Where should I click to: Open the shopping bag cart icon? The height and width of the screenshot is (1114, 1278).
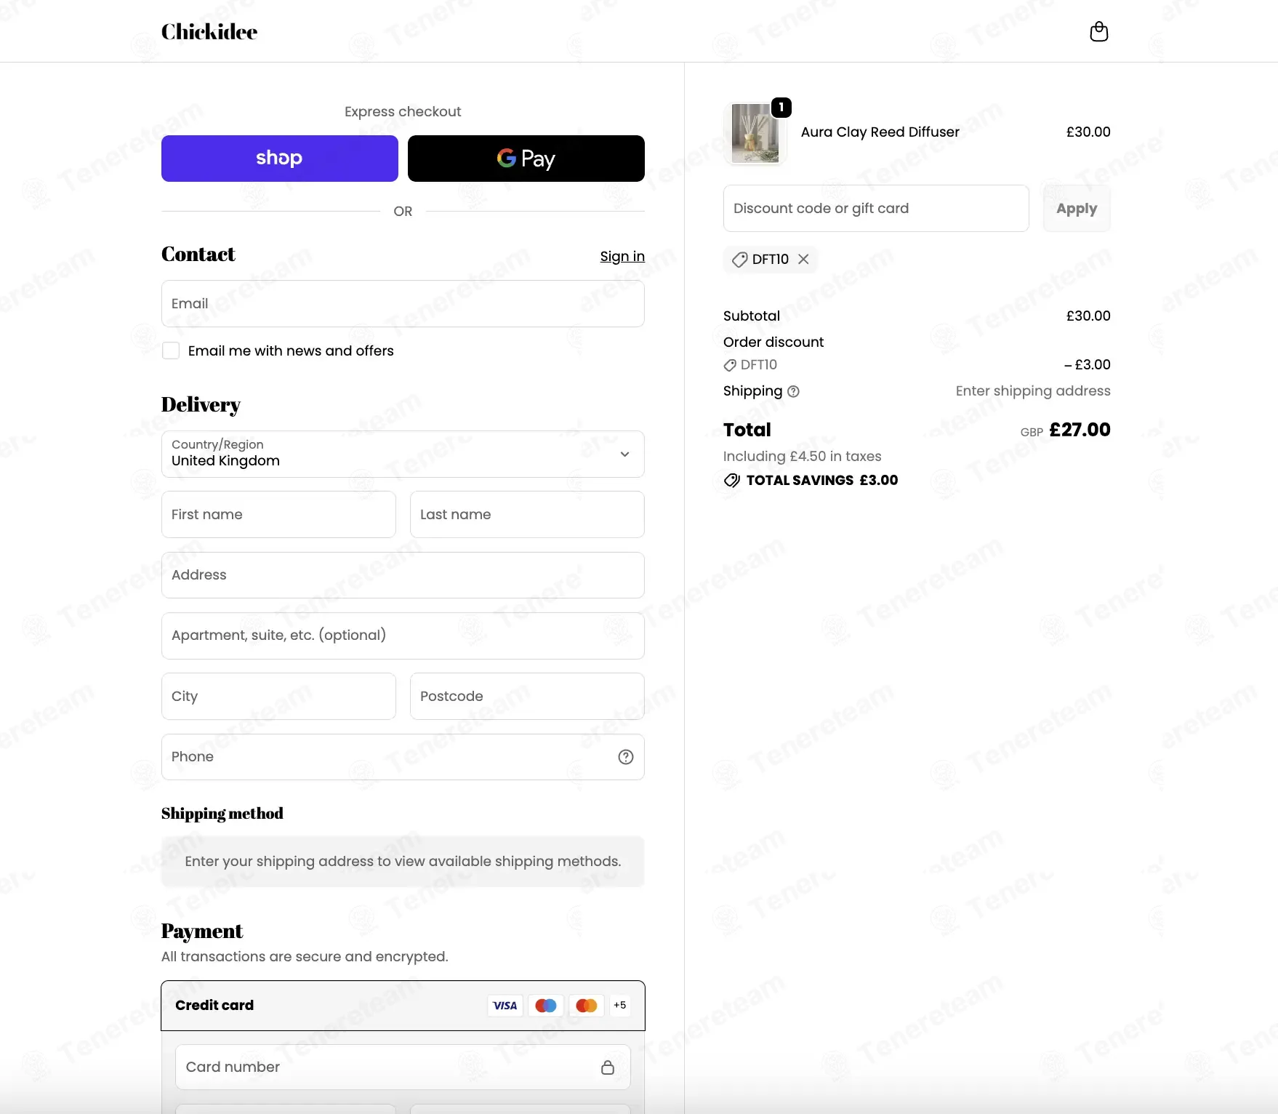coord(1098,31)
